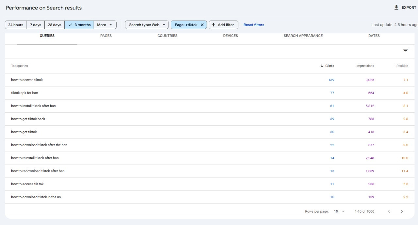418x225 pixels.
Task: Open the table filter rows icon
Action: tap(405, 51)
